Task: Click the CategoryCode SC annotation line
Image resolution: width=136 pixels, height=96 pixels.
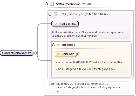Action: pyautogui.click(x=86, y=69)
